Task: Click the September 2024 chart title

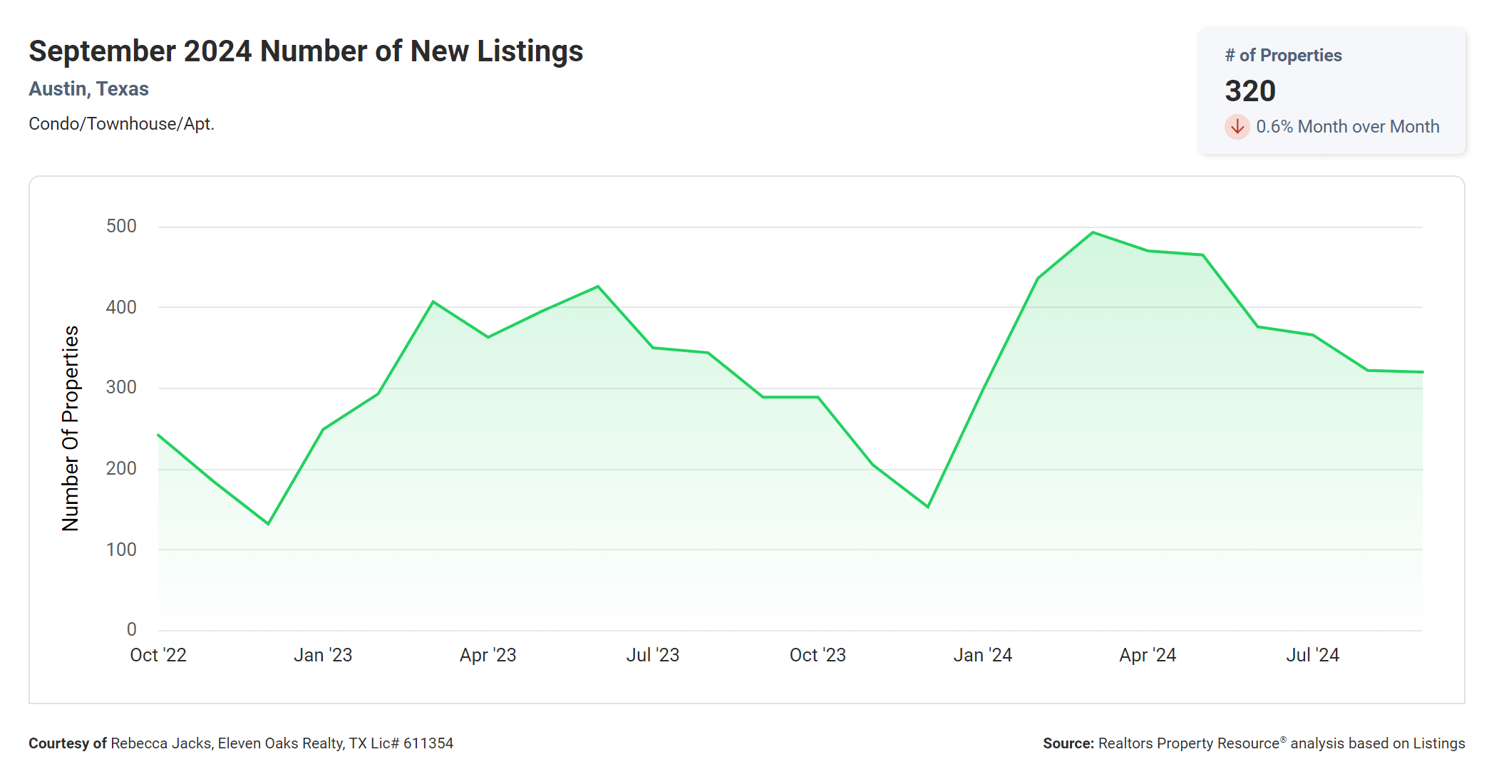Action: (306, 51)
